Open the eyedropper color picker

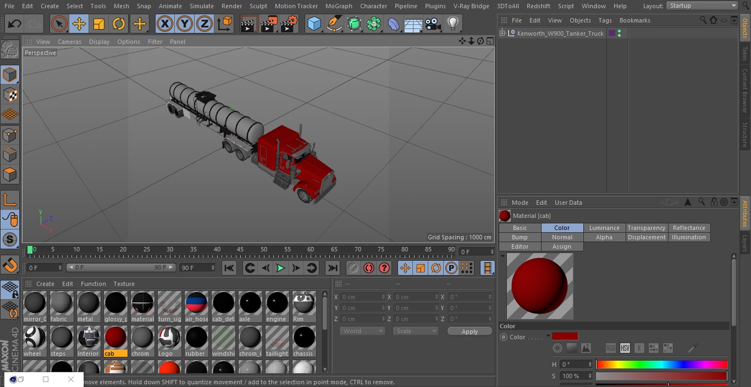(x=693, y=348)
